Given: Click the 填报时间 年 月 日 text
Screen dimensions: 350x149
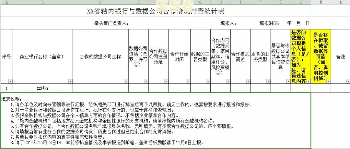Looking at the screenshot, I should pos(285,23).
